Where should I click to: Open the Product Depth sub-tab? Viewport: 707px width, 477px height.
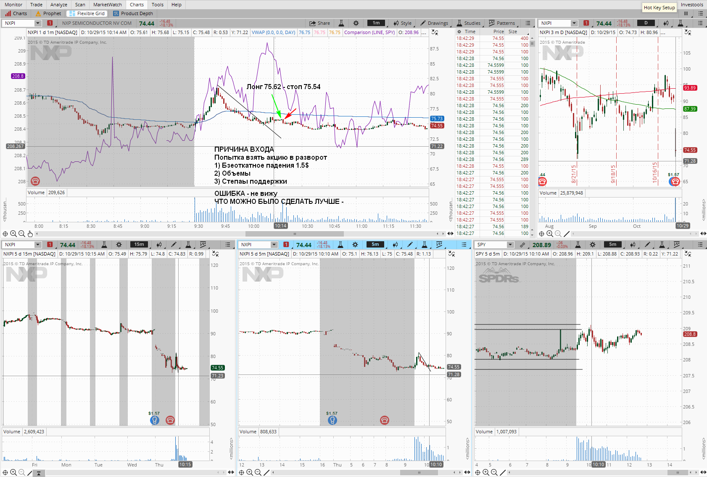[133, 13]
